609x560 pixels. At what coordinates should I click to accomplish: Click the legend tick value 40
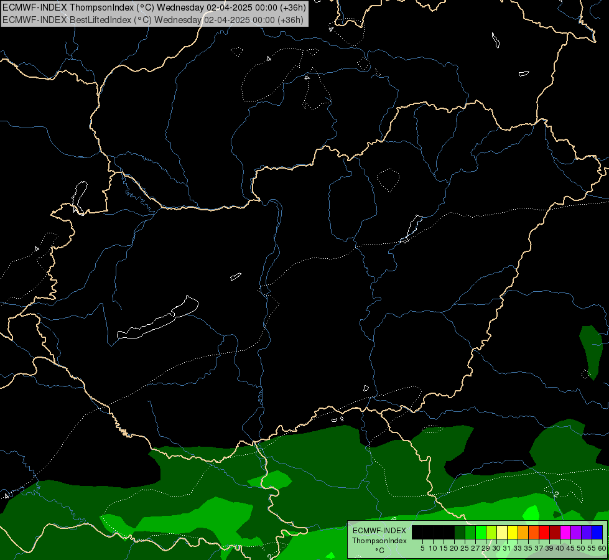pyautogui.click(x=560, y=548)
